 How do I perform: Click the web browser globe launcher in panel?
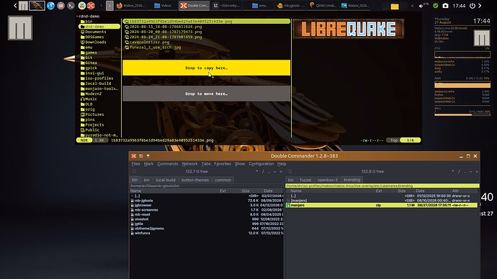coord(50,6)
